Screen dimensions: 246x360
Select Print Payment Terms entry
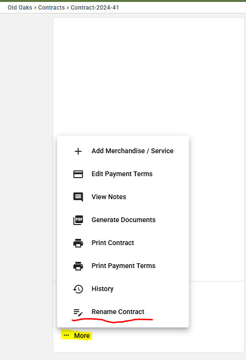point(123,266)
